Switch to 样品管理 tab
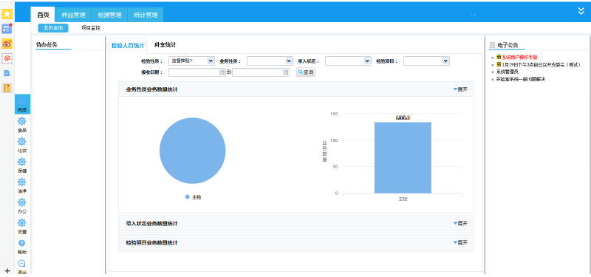Screen dimensions: 591x277 73,15
